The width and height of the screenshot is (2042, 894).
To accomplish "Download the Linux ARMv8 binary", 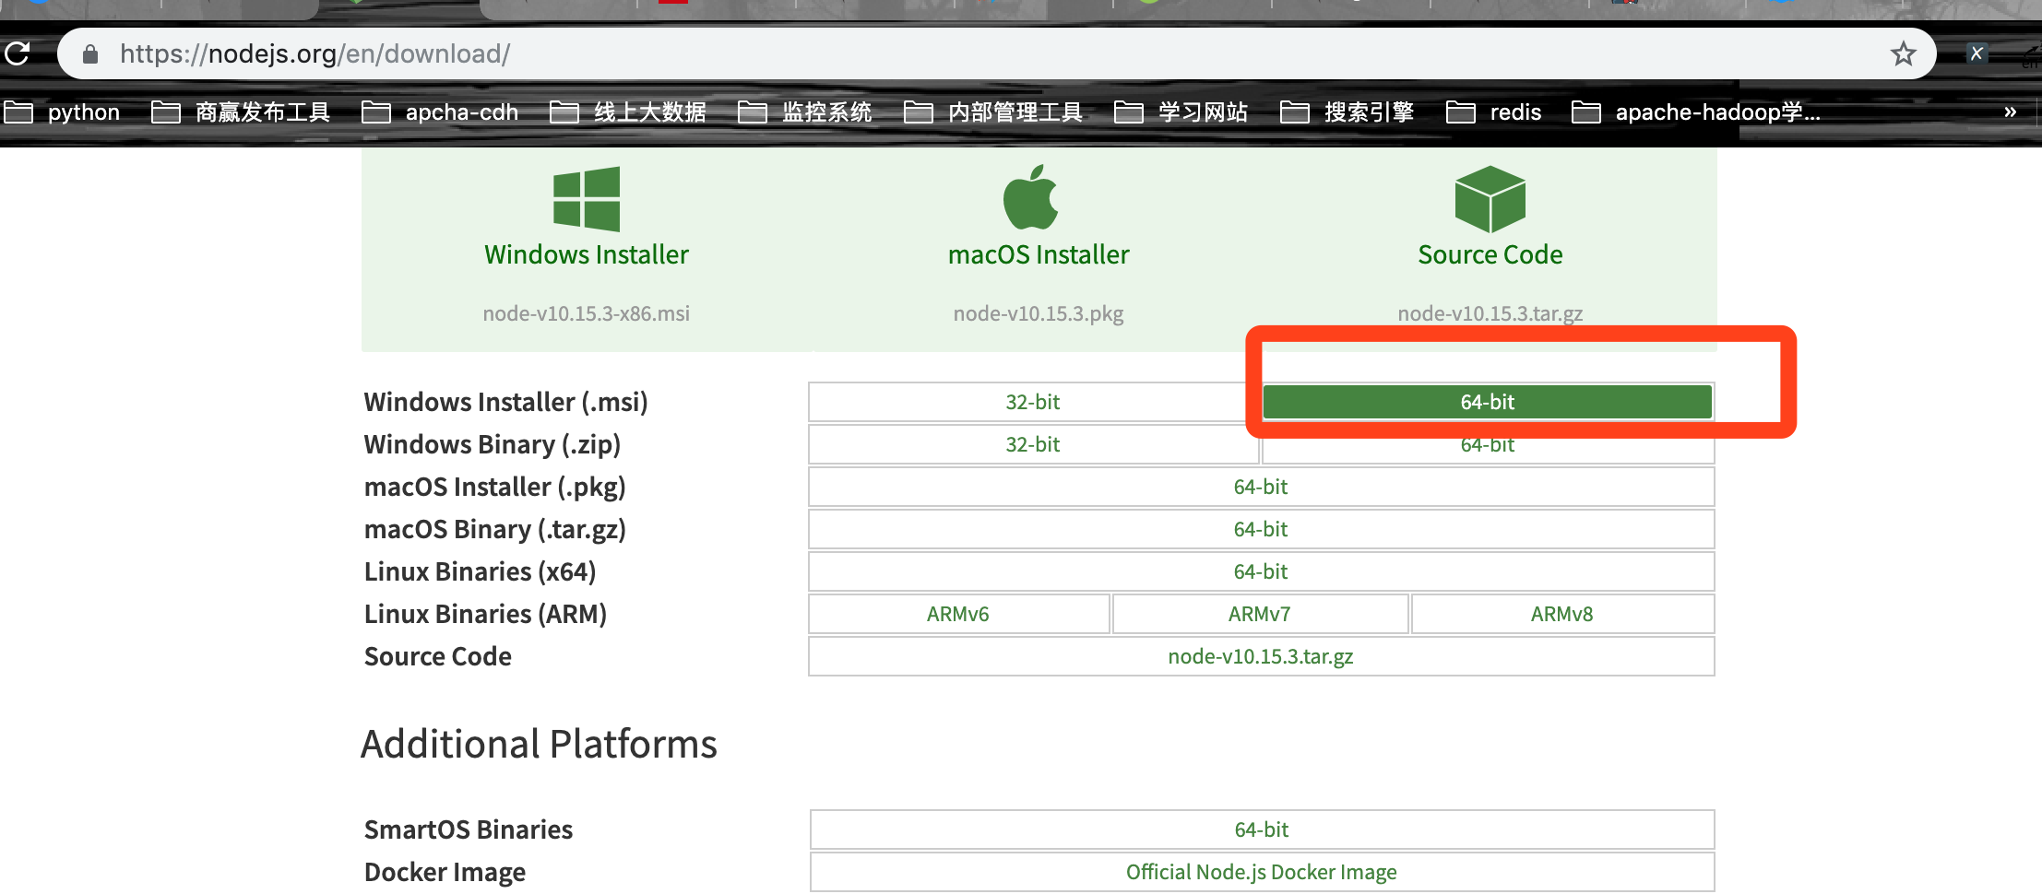I will pos(1562,614).
